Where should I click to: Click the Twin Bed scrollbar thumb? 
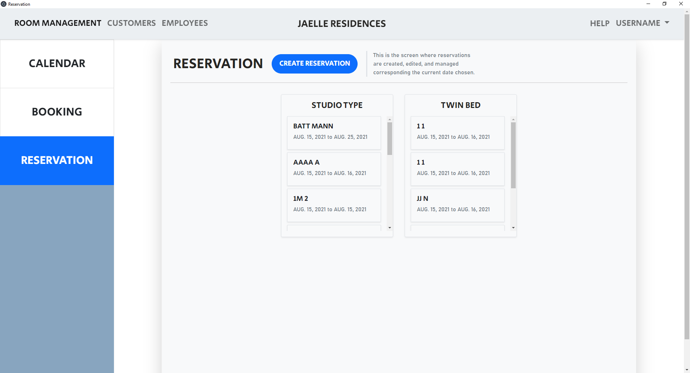click(x=513, y=155)
